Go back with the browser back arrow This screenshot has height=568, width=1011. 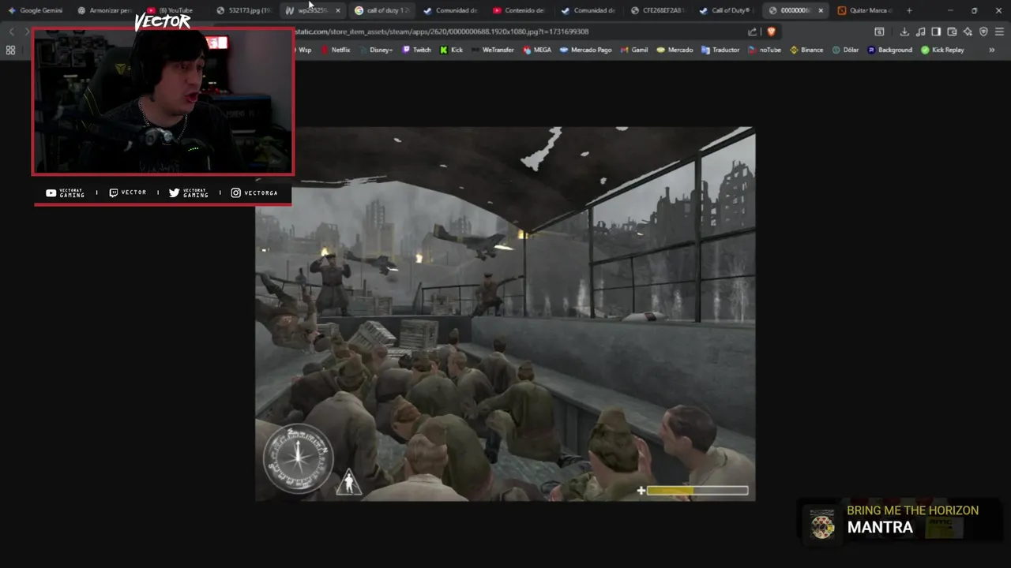click(x=11, y=32)
